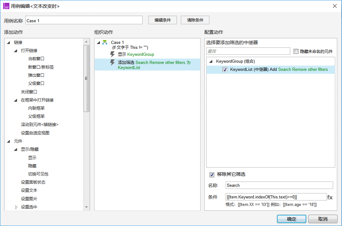Viewport: 342px width, 226px height.
Task: Select the 父级框架 action
Action: (x=36, y=116)
